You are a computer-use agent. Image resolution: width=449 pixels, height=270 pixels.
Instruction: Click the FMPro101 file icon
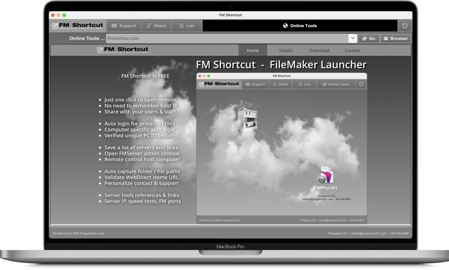point(327,175)
